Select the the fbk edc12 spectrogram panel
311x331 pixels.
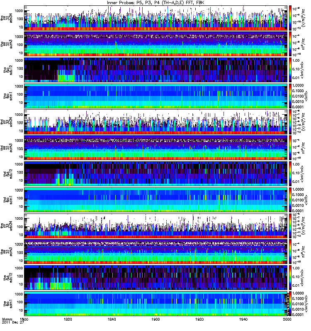pos(156,278)
